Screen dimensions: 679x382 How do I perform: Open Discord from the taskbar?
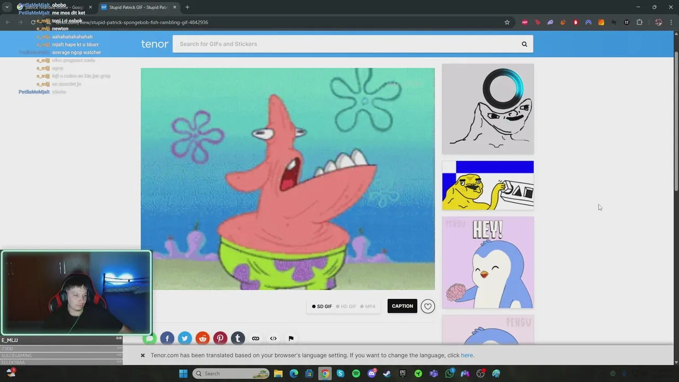(372, 374)
